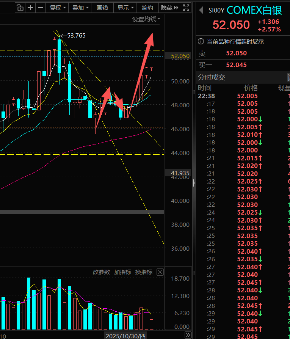Open the 显示 dropdown menu
Viewport: 290px width, 339px height.
125,8
